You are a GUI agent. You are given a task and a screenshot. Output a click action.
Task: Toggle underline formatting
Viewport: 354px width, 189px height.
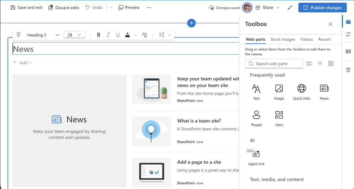click(118, 35)
